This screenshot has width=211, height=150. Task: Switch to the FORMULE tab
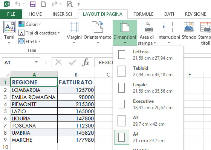143,14
